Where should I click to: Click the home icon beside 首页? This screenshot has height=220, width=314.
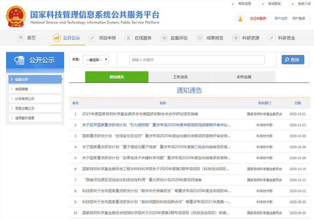[x=21, y=38]
